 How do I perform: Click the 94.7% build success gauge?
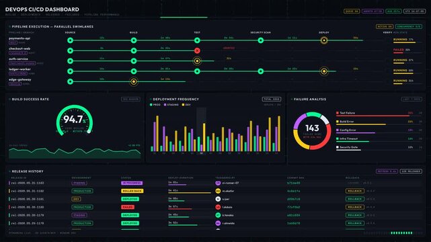(x=75, y=120)
